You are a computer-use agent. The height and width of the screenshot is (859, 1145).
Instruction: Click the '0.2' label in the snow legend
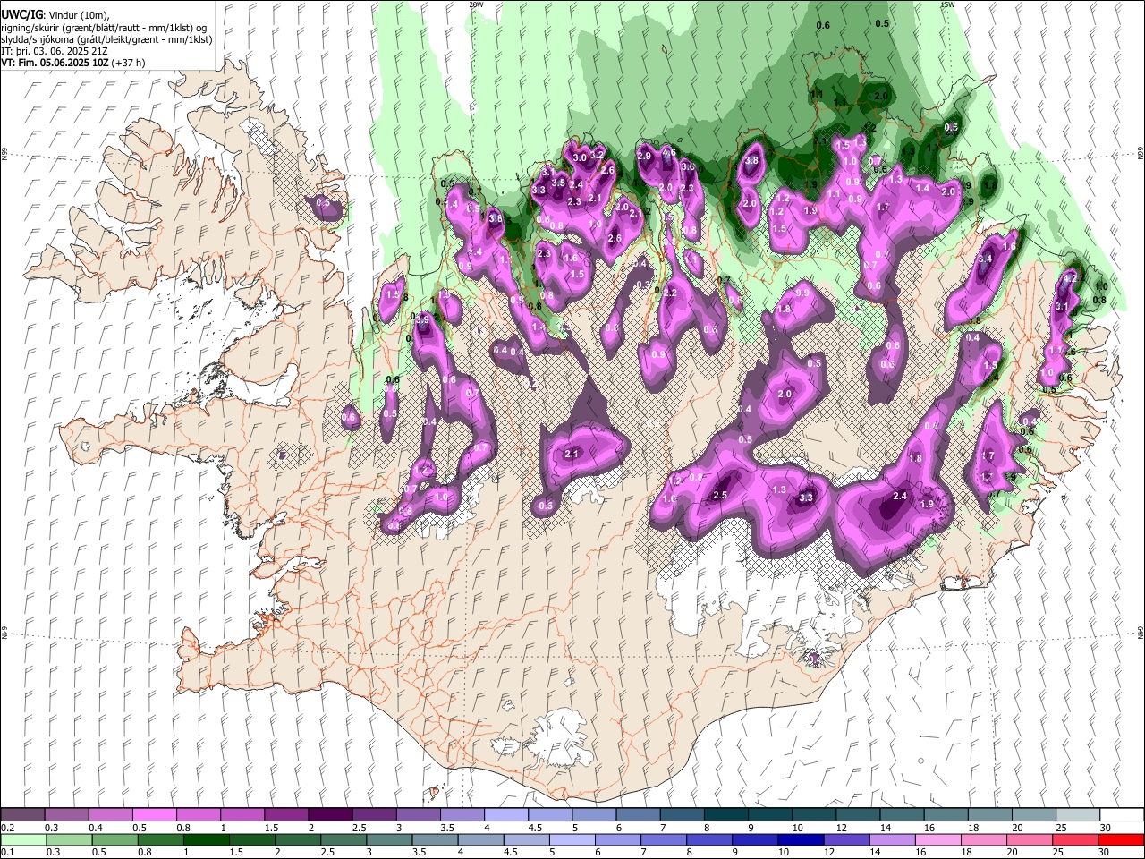[x=7, y=828]
